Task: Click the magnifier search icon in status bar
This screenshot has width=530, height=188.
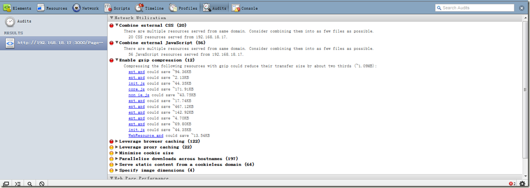Action: tap(30, 184)
